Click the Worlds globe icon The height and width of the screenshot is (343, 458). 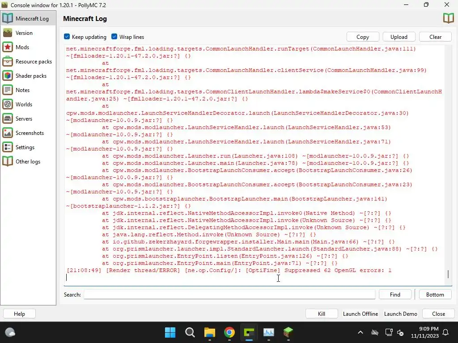click(x=8, y=104)
